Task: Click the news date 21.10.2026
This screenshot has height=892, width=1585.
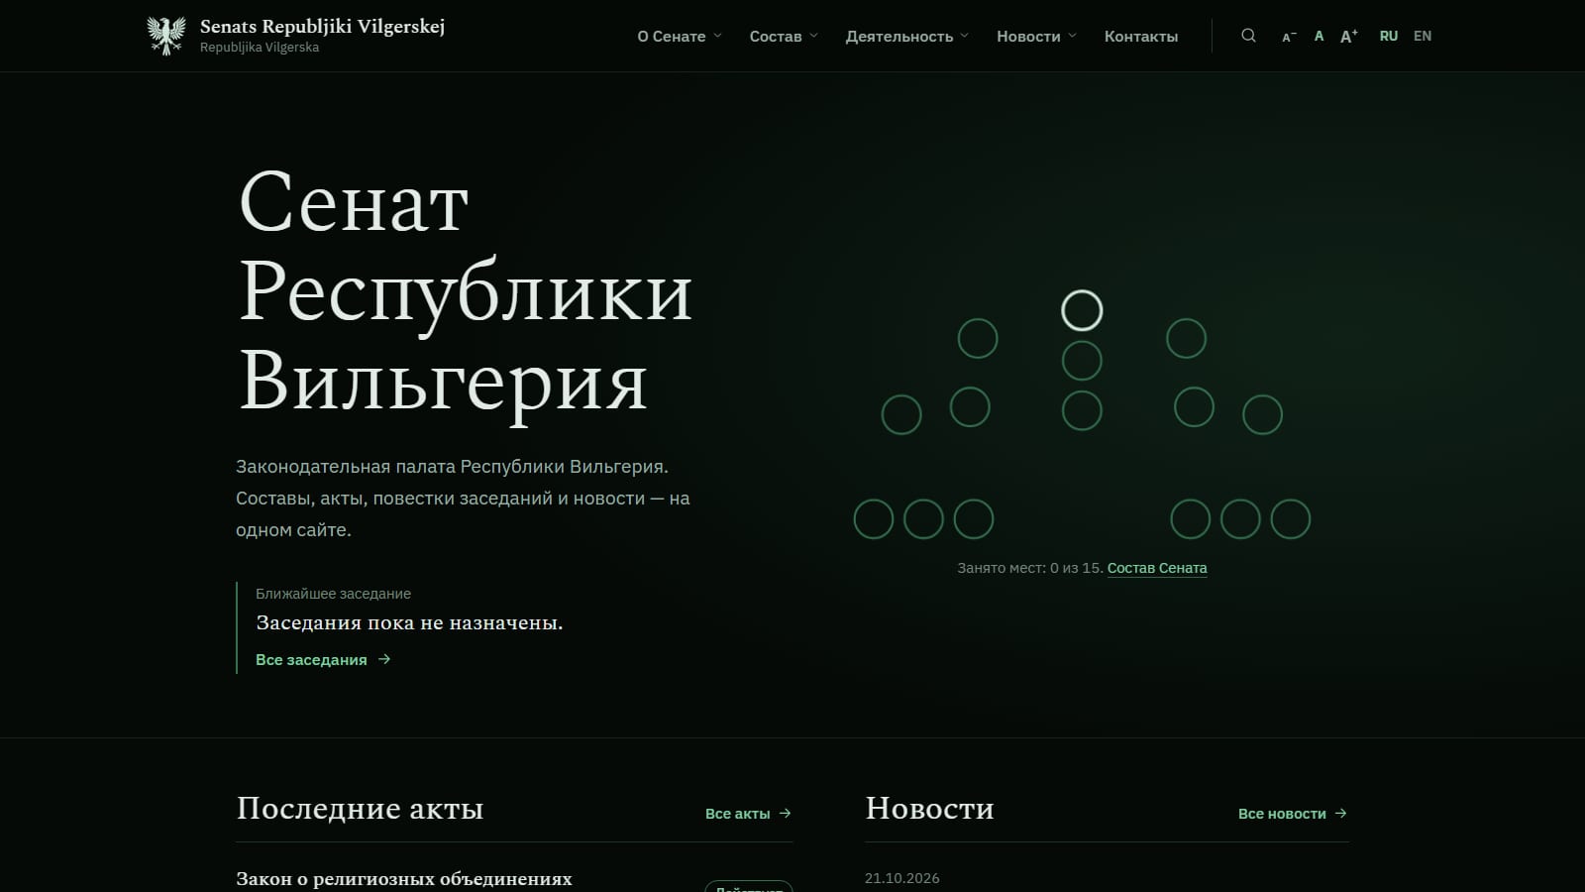Action: pyautogui.click(x=902, y=878)
